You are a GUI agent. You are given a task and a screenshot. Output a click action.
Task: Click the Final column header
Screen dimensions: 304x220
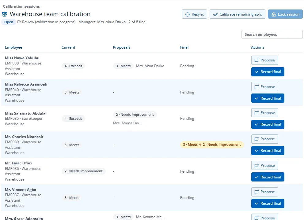tap(184, 47)
